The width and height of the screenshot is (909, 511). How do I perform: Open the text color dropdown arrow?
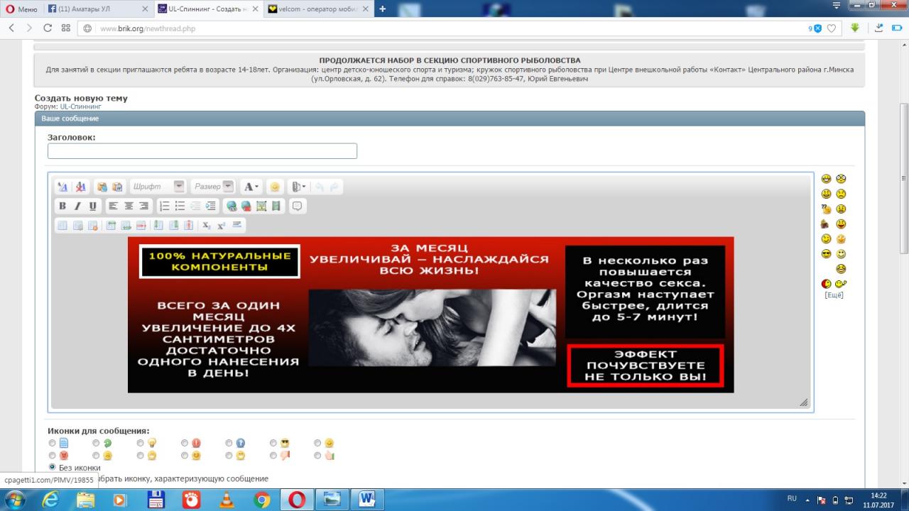tap(257, 187)
